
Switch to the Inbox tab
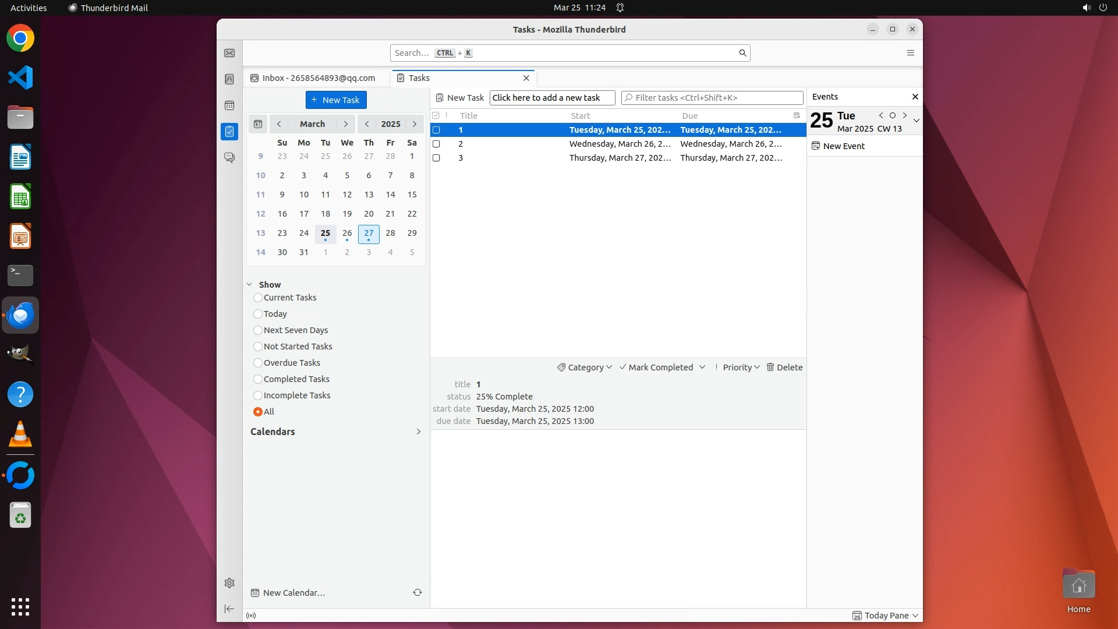(314, 78)
